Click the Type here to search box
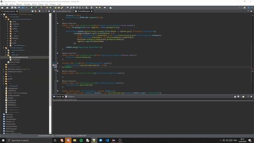 [x=29, y=140]
